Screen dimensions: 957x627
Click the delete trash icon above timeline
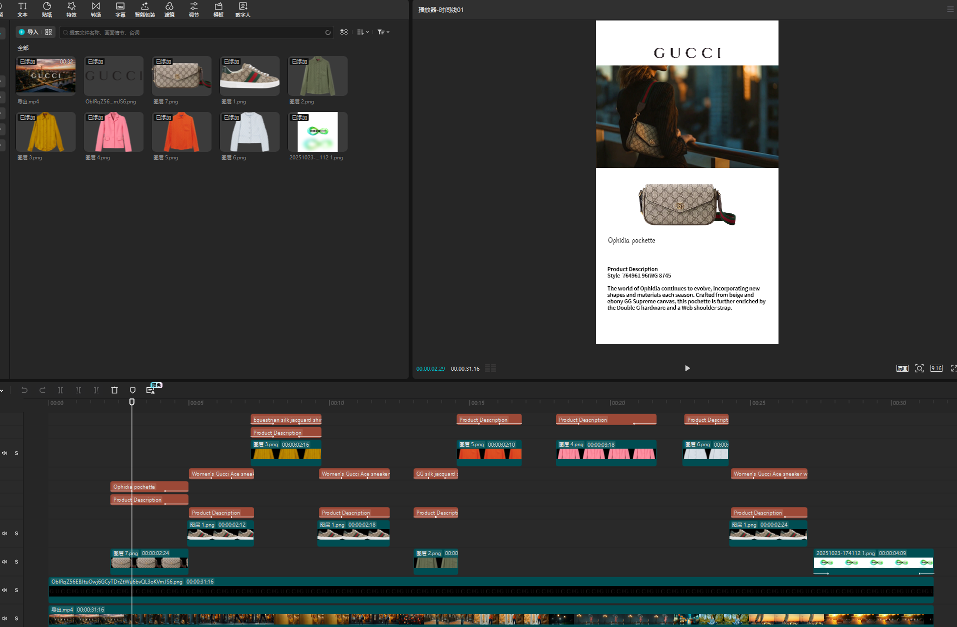tap(114, 390)
